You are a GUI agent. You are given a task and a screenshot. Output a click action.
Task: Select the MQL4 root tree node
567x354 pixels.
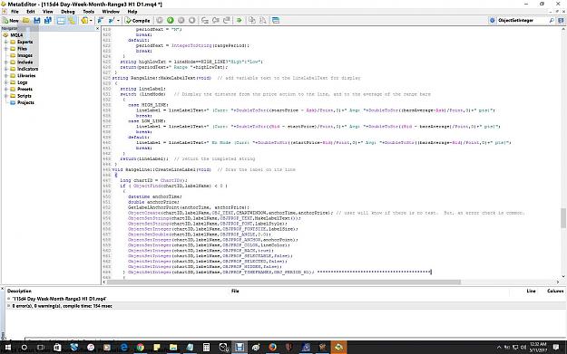click(x=16, y=35)
